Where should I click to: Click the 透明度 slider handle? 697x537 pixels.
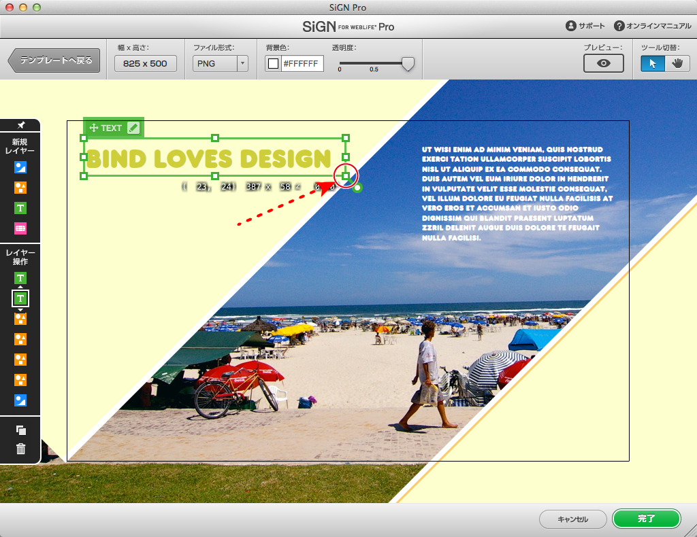(408, 64)
